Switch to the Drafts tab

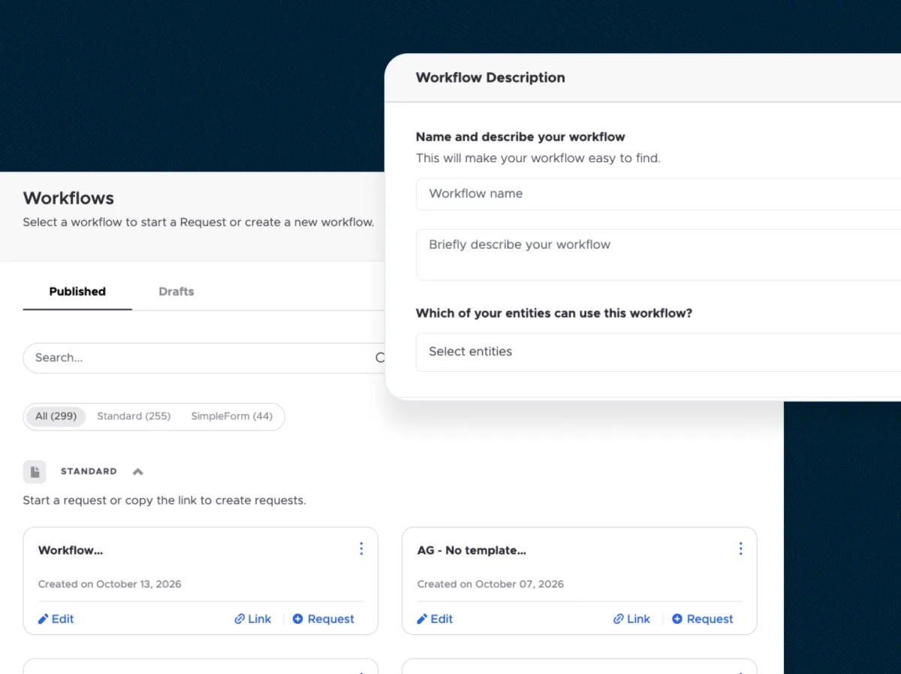176,292
